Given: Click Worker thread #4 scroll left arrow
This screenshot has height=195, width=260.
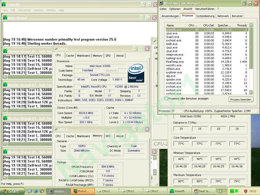Looking at the screenshot, I should (5, 177).
